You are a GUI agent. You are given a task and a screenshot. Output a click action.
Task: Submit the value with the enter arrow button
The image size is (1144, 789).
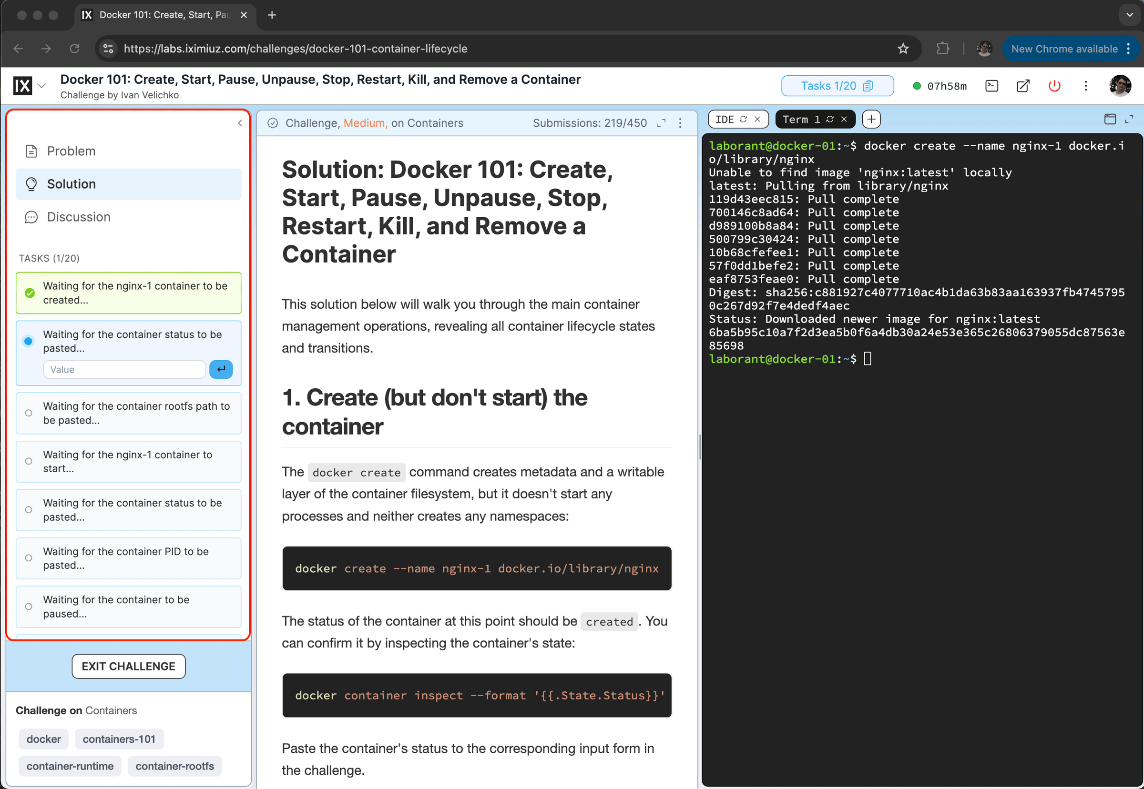pyautogui.click(x=221, y=369)
